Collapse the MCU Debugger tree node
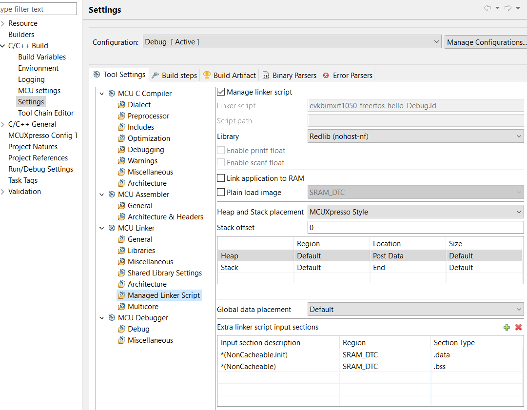Image resolution: width=527 pixels, height=410 pixels. click(101, 317)
